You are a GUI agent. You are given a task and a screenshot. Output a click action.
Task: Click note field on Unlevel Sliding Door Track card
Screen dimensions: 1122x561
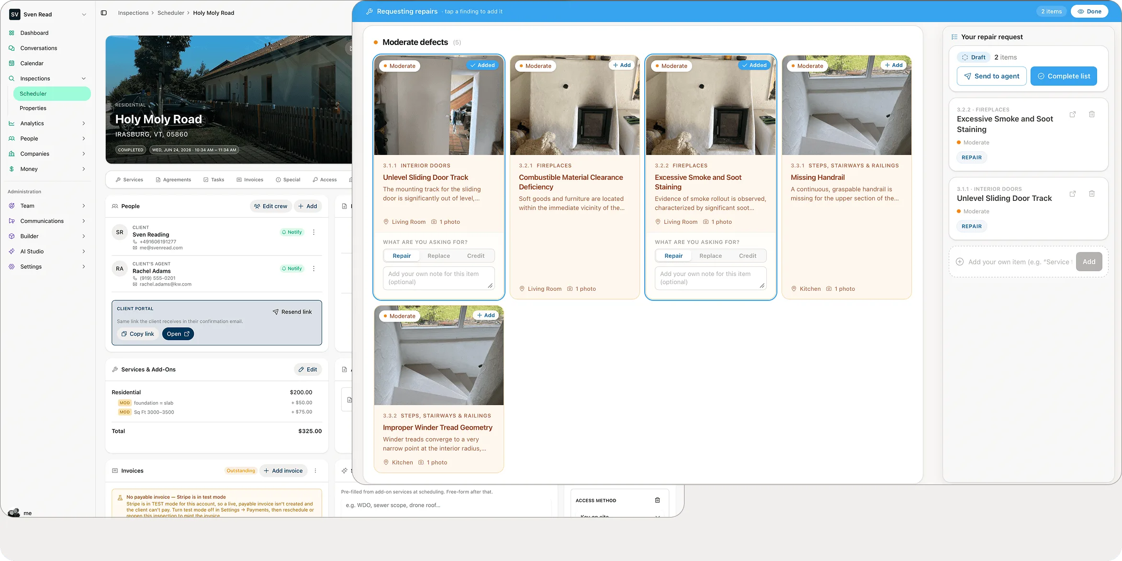pos(439,278)
